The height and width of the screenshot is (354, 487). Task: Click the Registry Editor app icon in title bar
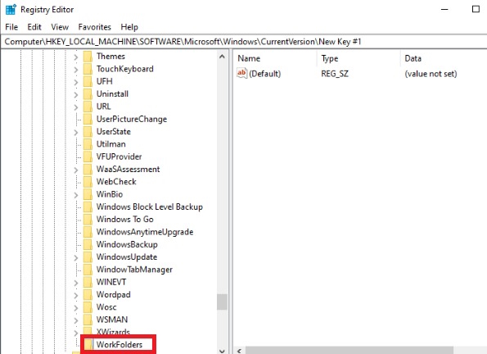pyautogui.click(x=11, y=9)
